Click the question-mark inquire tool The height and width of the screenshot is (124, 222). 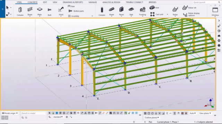(8, 14)
